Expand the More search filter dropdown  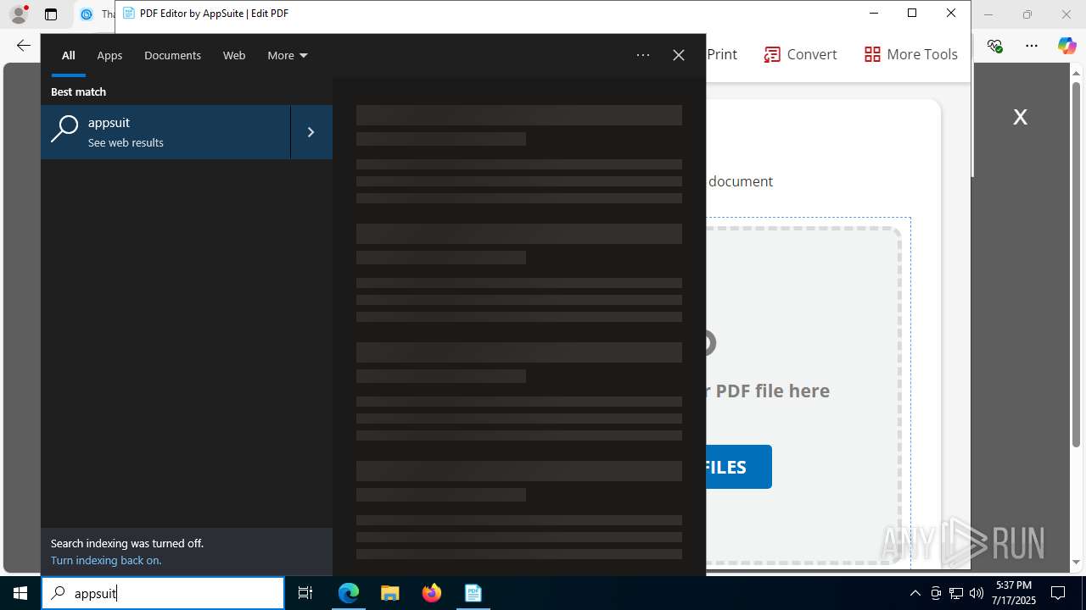(287, 55)
